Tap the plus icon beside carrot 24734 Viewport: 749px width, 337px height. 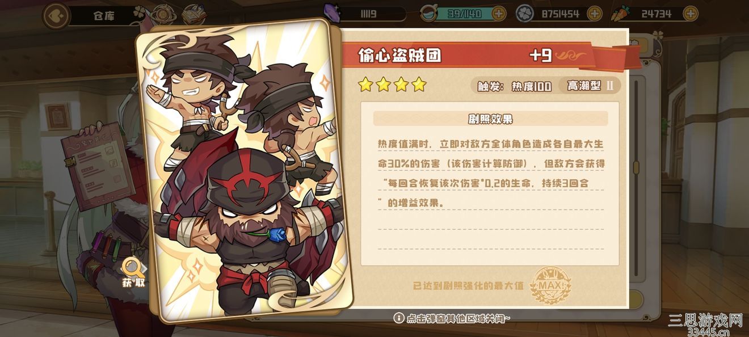point(691,14)
